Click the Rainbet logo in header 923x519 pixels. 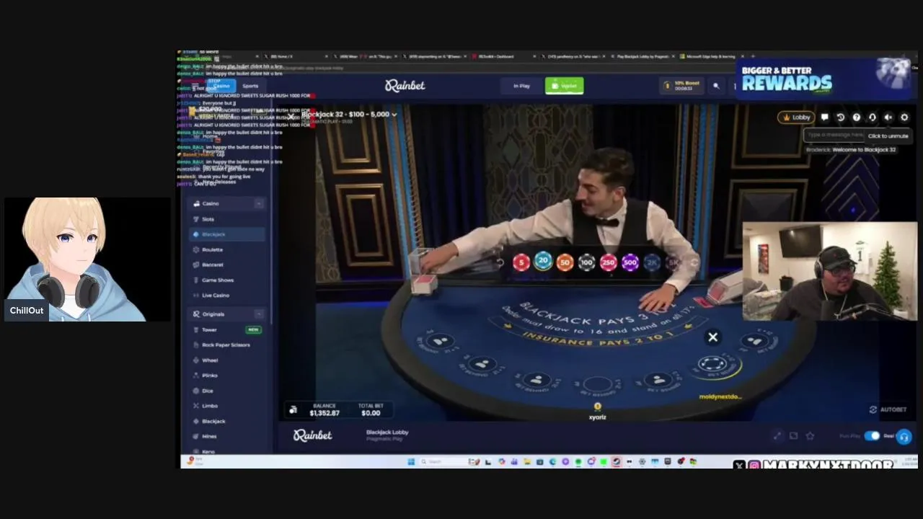click(x=405, y=86)
